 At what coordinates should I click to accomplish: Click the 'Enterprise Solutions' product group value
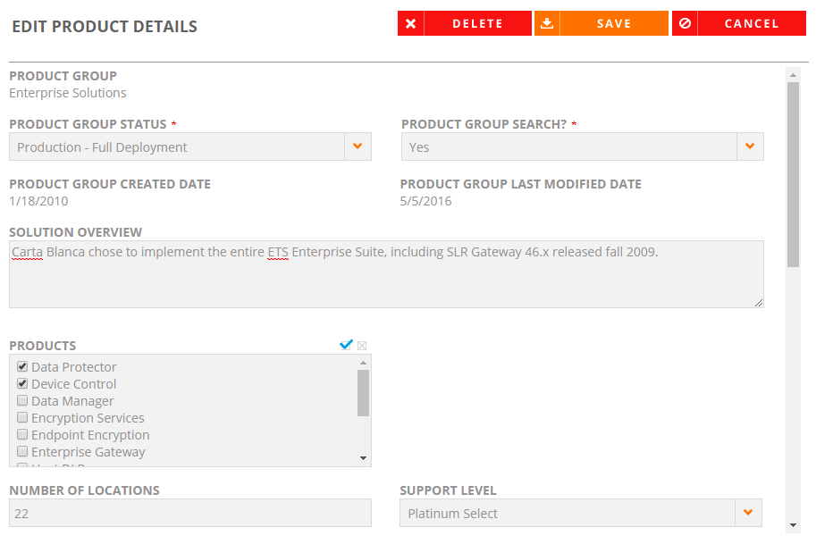tap(68, 93)
